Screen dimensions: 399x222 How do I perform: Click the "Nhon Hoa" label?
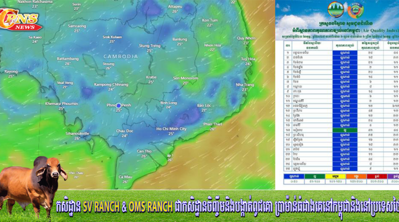click(212, 45)
